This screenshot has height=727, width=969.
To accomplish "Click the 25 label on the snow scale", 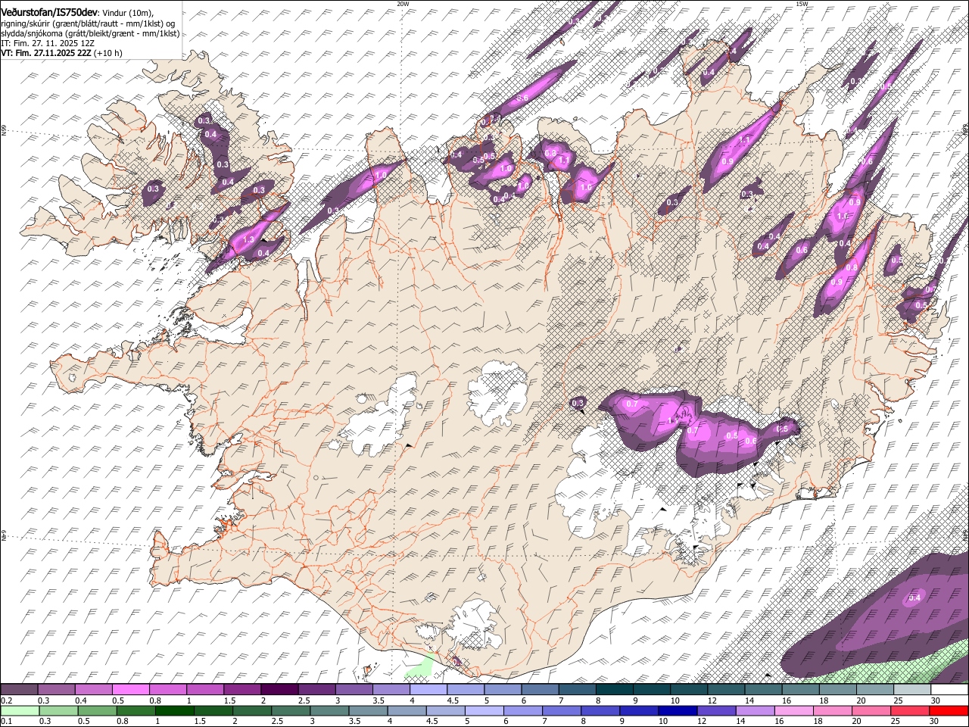I will coord(898,700).
